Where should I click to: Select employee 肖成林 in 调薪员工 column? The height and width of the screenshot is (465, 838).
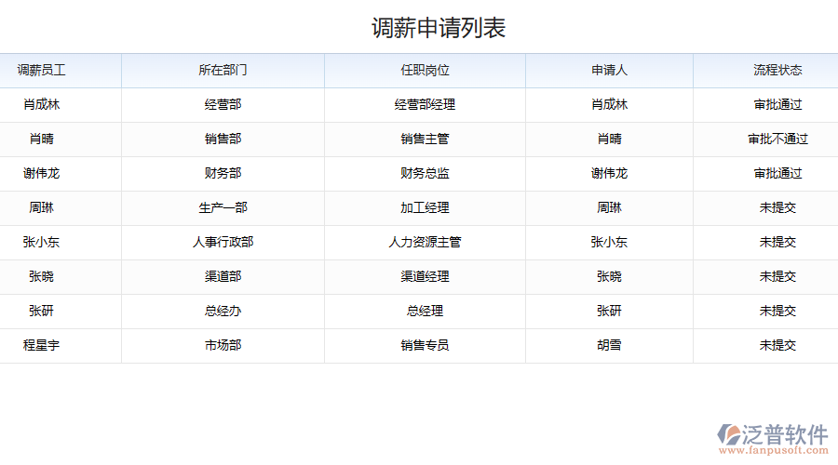click(x=41, y=105)
